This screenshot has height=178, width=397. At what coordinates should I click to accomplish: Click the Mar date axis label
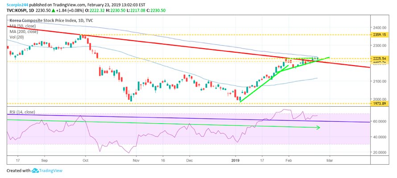pyautogui.click(x=330, y=160)
